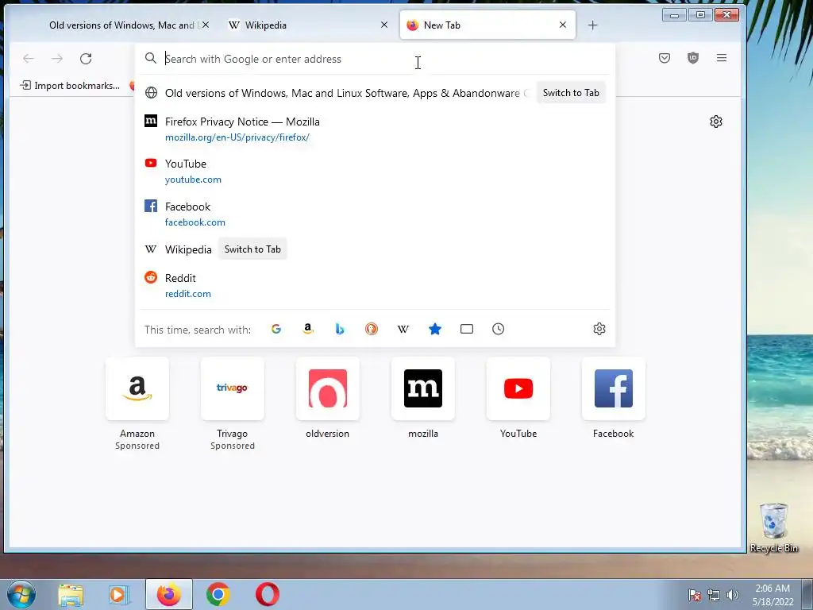
Task: Open the Firefox hamburger menu
Action: (x=721, y=58)
